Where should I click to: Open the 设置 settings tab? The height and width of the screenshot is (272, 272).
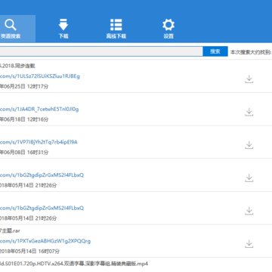pos(168,29)
